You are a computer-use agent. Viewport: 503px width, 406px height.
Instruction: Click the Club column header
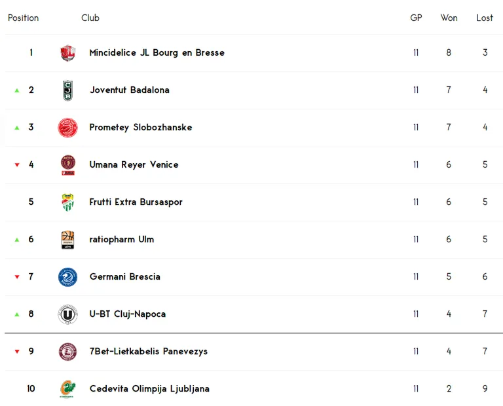90,18
